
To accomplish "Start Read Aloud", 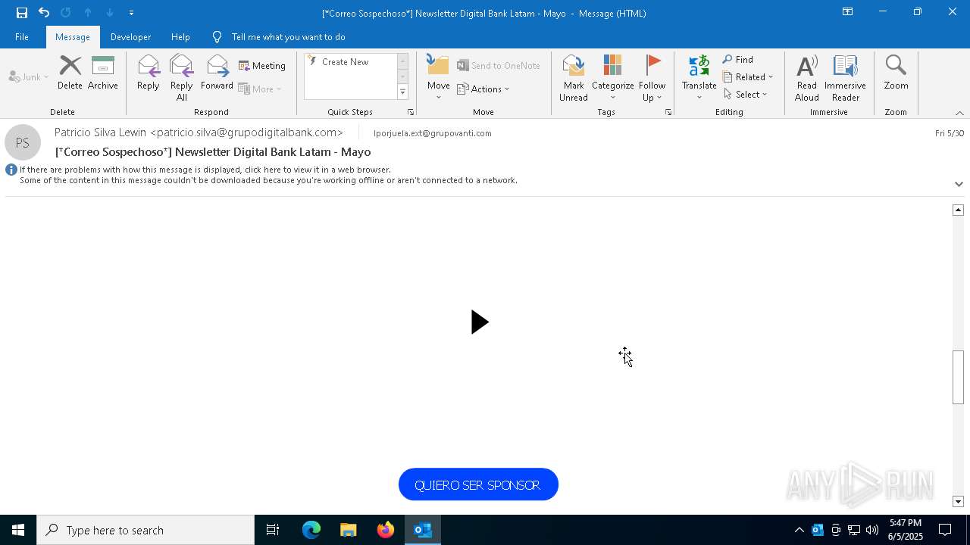I will pos(806,78).
